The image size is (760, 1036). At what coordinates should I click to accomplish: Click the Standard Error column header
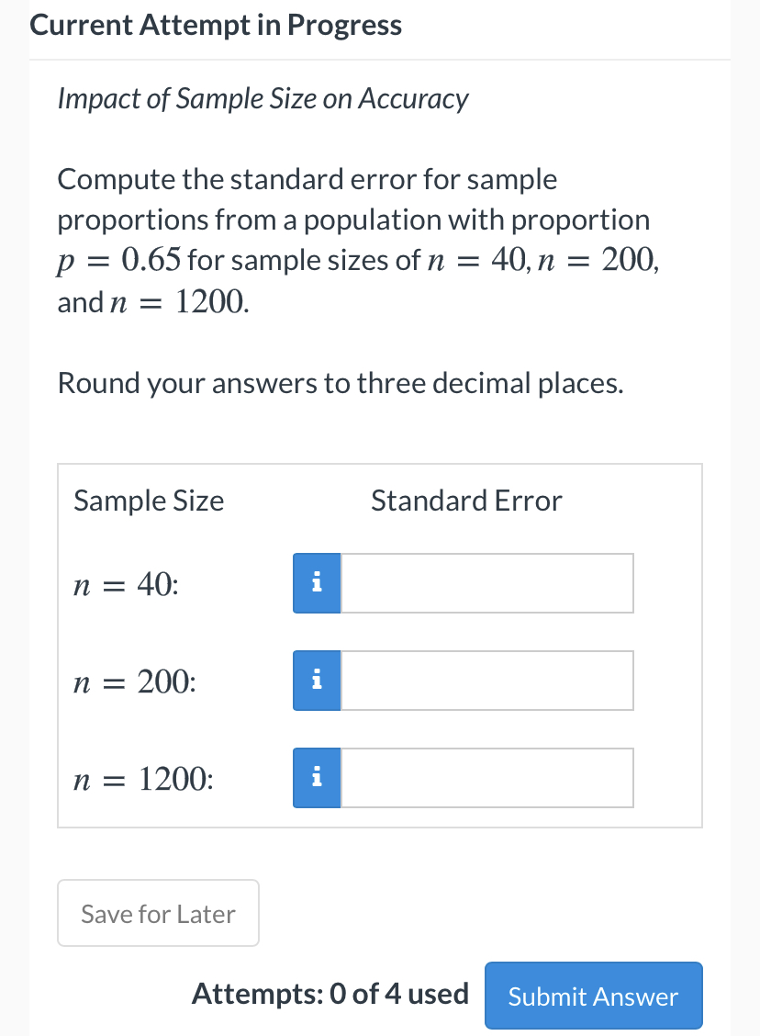pyautogui.click(x=465, y=501)
